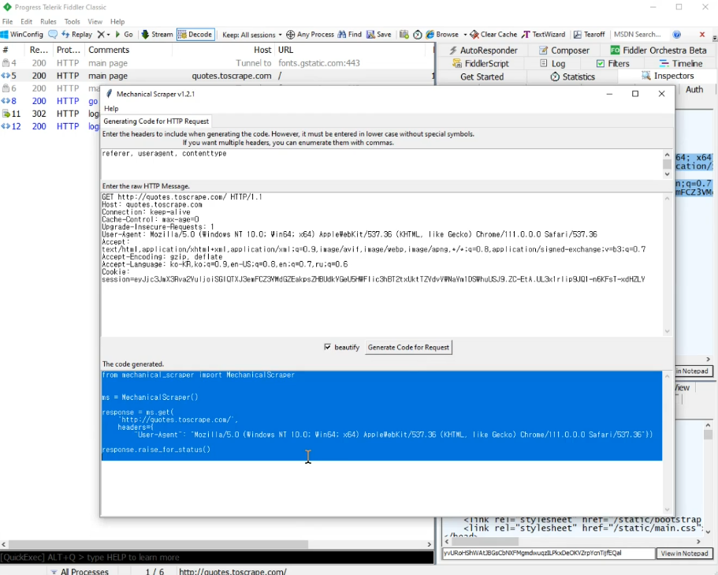Open the Get Started tab
The width and height of the screenshot is (718, 575).
(x=482, y=77)
